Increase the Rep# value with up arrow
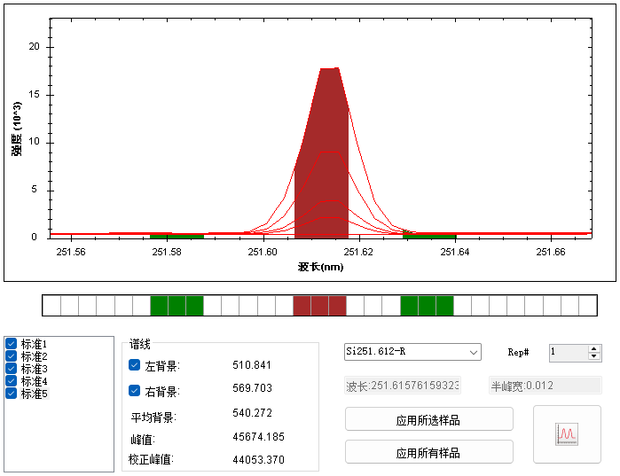Screen dimensions: 620x476 click(x=594, y=349)
